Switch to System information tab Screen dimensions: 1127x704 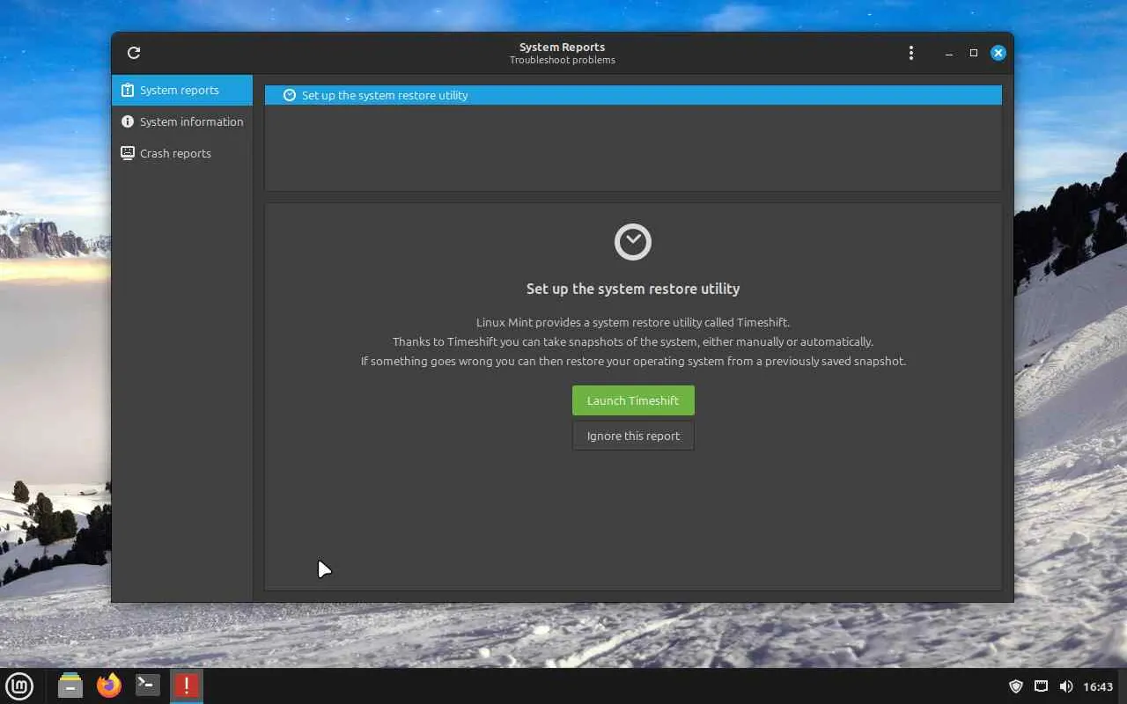pyautogui.click(x=182, y=121)
